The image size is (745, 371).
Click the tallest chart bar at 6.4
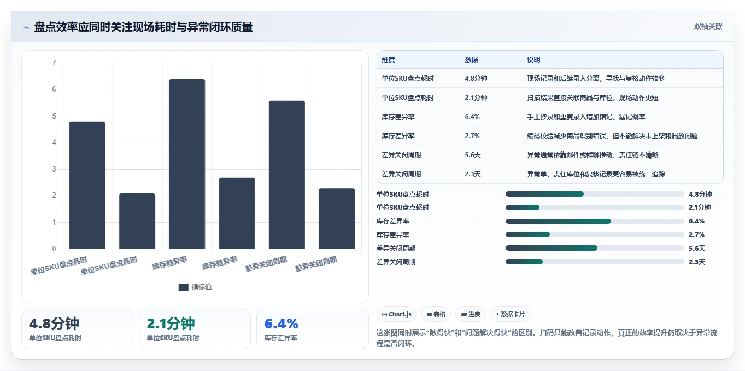[x=187, y=164]
